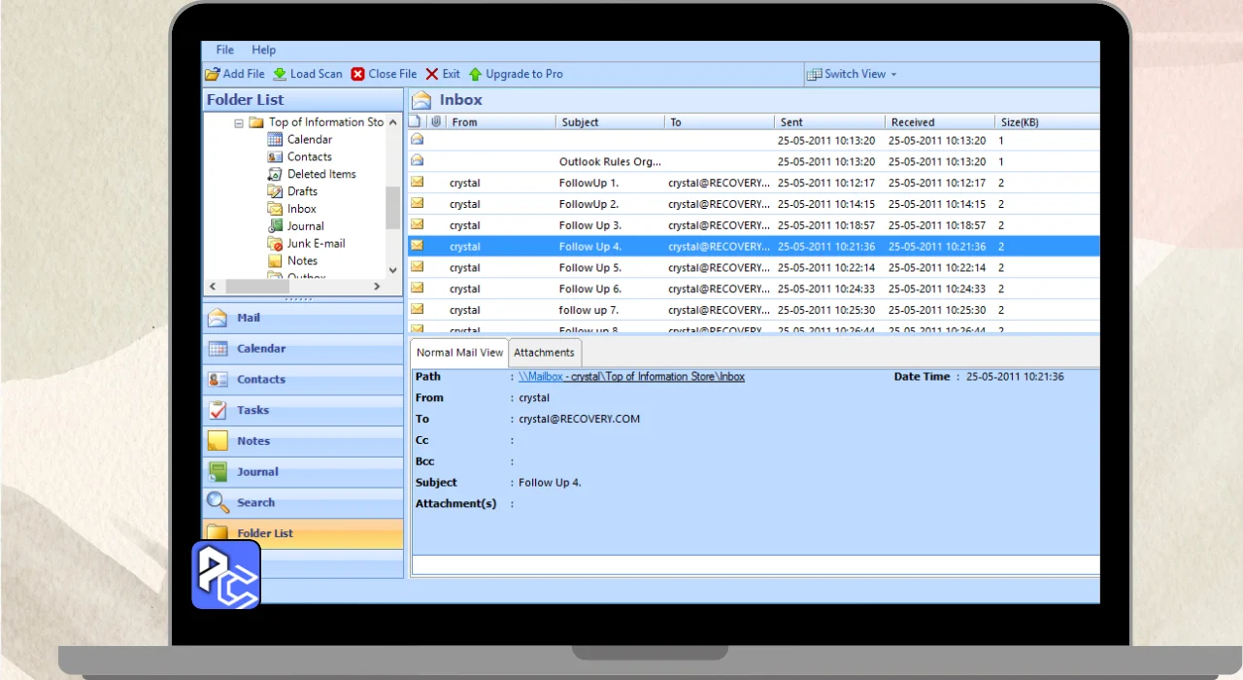Open the File menu
This screenshot has width=1243, height=680.
(225, 50)
